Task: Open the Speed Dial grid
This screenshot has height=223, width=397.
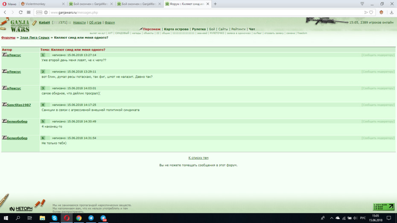Action: point(29,12)
